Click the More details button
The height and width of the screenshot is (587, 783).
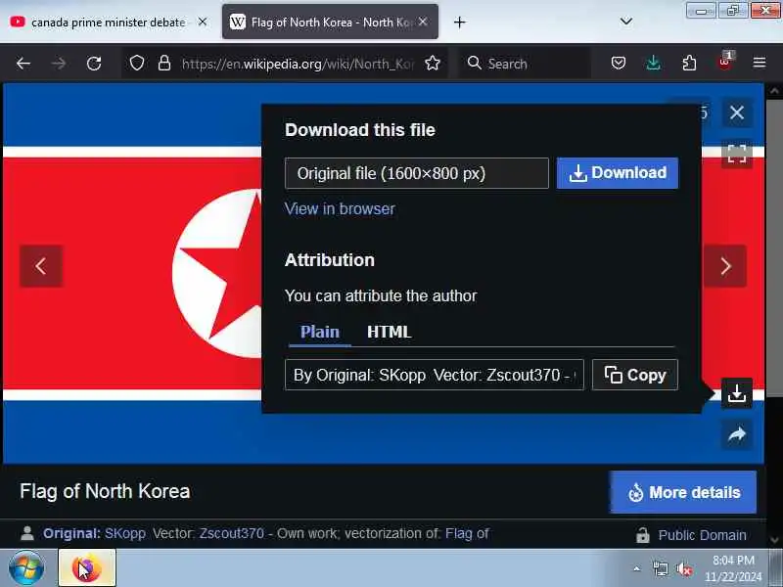(682, 492)
